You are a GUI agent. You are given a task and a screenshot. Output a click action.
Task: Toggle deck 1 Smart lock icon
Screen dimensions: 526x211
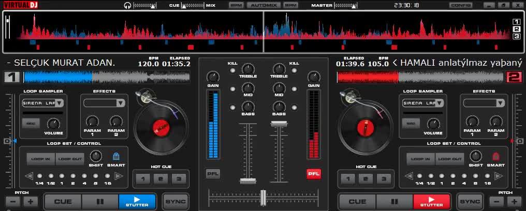click(x=116, y=156)
